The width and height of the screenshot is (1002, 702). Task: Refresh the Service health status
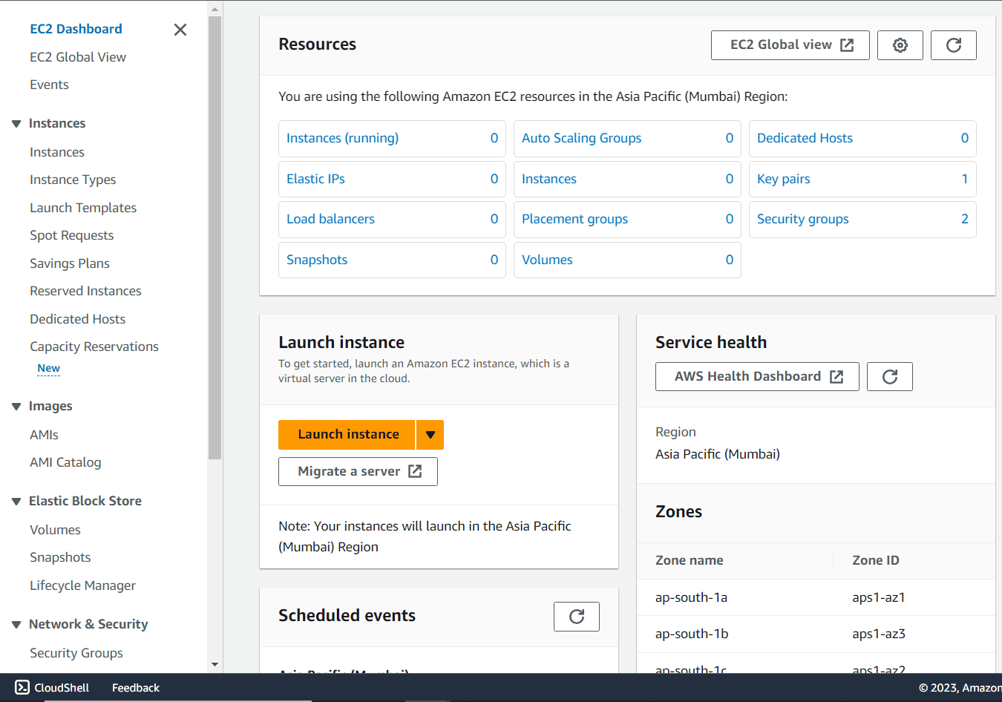coord(889,376)
